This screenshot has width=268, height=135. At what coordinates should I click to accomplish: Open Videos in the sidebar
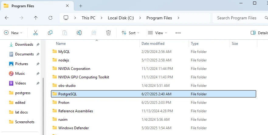(x=21, y=83)
